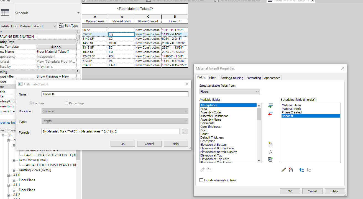Click the combine parameters icon

point(270,159)
